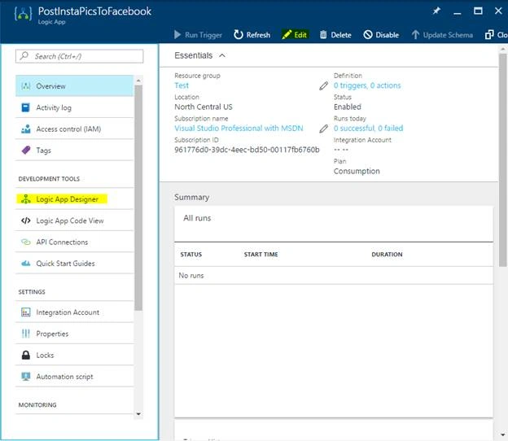Click the sidebar menu scrollbar thumb
The width and height of the screenshot is (508, 441).
click(x=138, y=198)
